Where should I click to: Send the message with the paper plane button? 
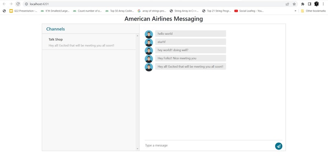278,146
